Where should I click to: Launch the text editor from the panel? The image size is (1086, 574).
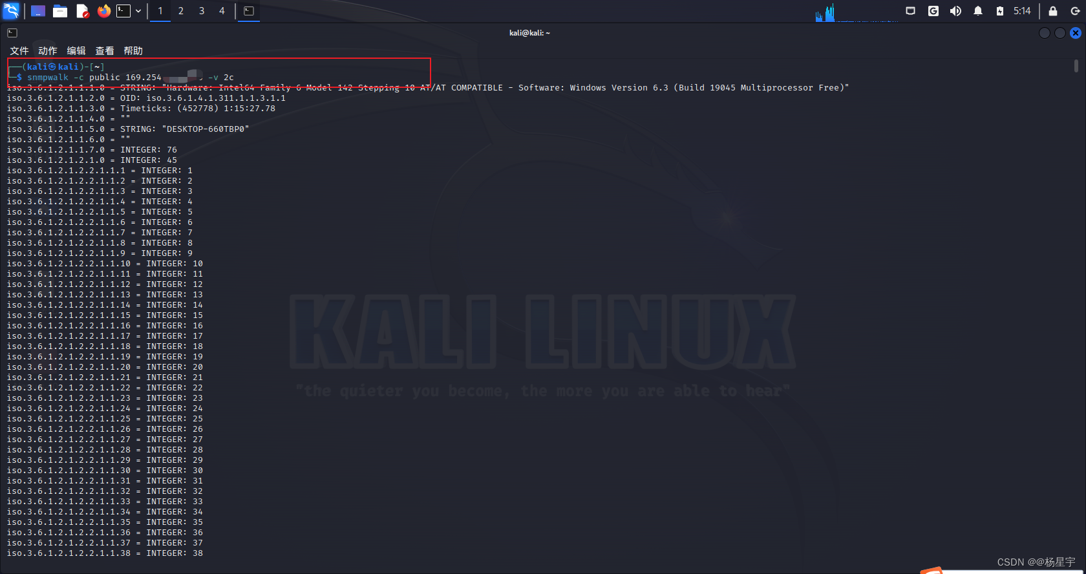(x=82, y=11)
